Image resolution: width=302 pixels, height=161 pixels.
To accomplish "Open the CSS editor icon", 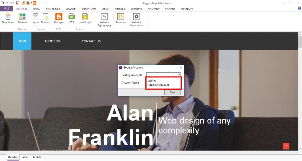I will coord(72,17).
